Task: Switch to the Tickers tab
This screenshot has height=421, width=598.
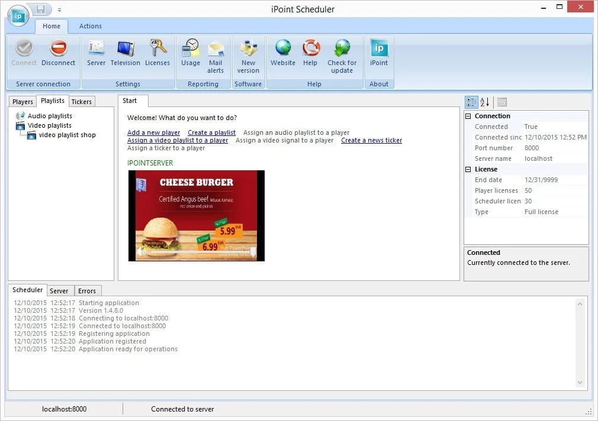Action: click(82, 102)
